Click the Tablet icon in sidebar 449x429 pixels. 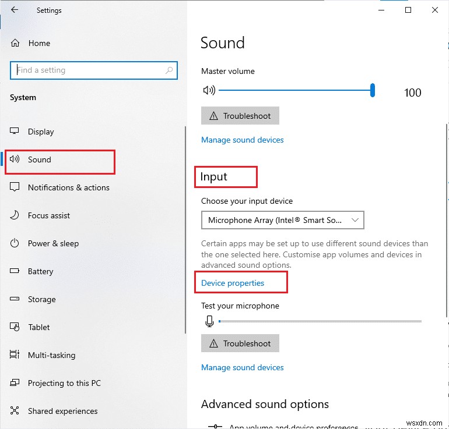(15, 327)
